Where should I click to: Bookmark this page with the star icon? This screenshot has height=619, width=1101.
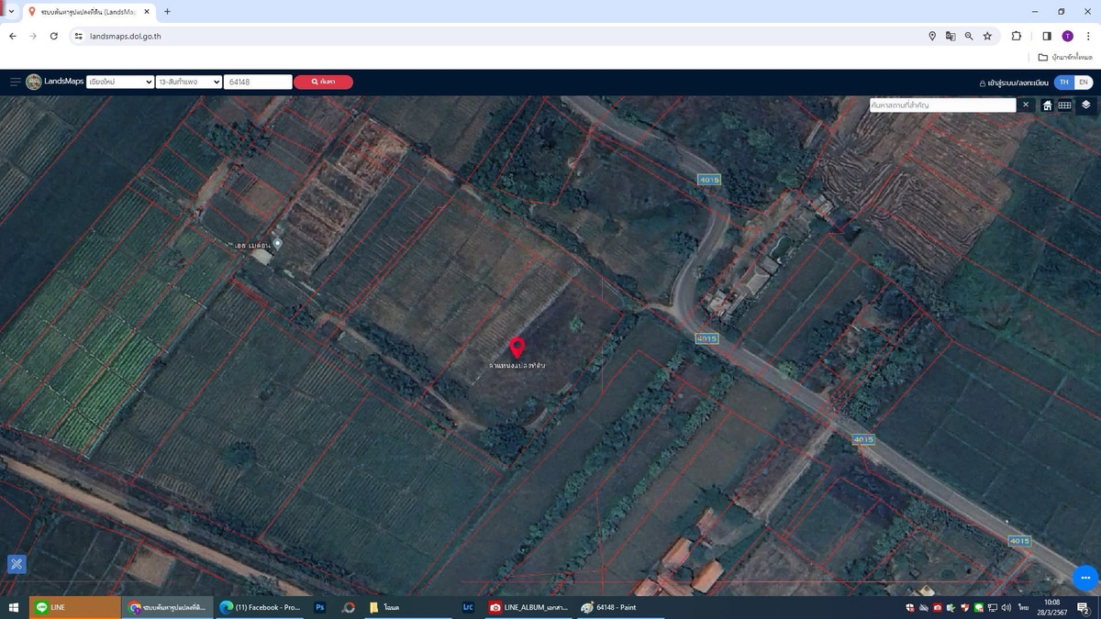point(987,36)
